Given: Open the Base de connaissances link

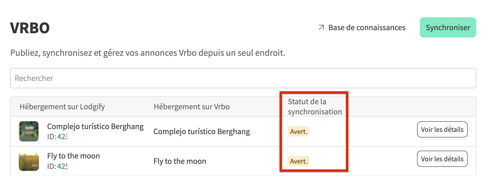Looking at the screenshot, I should (367, 27).
